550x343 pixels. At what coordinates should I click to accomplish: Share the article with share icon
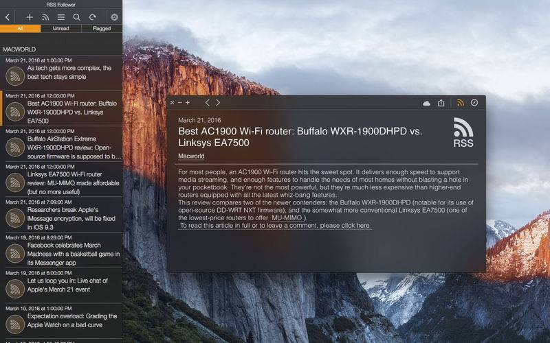pyautogui.click(x=441, y=103)
